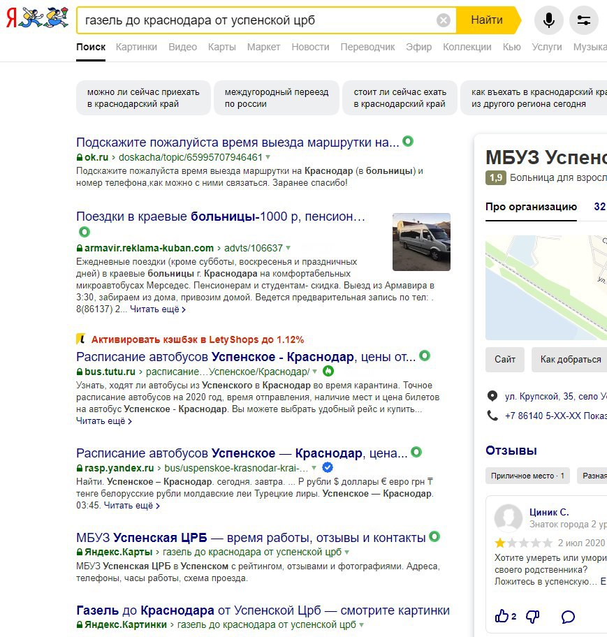Viewport: 607px width, 637px height.
Task: Go to the Новости tab
Action: [x=310, y=47]
